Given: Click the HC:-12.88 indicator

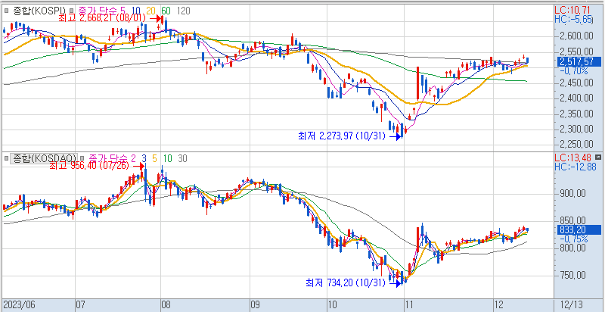Looking at the screenshot, I should [576, 167].
